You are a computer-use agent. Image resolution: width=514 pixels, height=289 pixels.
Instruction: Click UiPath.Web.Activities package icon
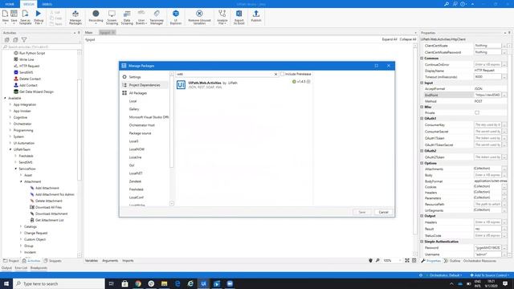[181, 85]
